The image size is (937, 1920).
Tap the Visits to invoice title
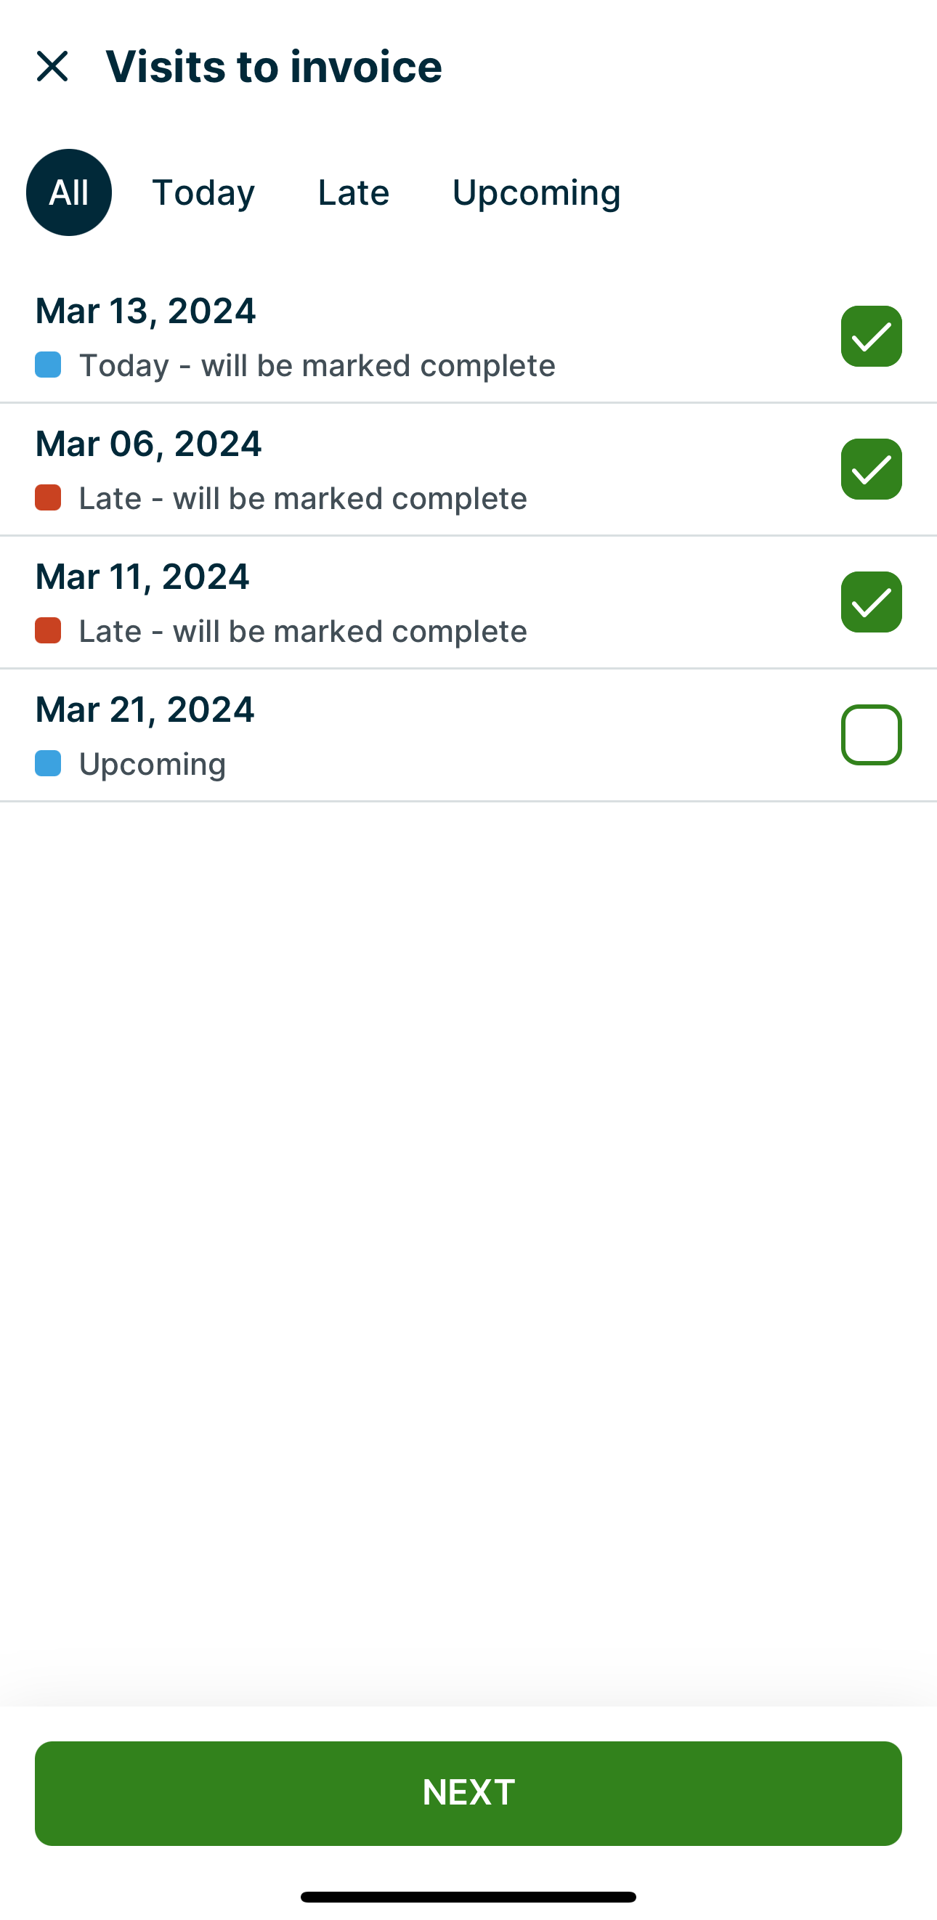point(274,66)
